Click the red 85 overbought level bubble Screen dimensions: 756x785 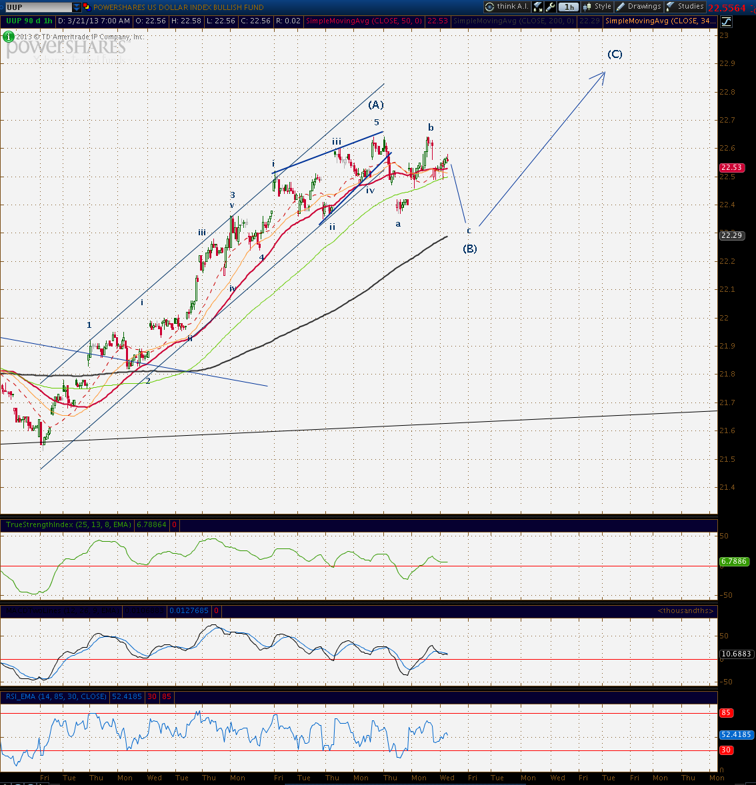(x=726, y=712)
